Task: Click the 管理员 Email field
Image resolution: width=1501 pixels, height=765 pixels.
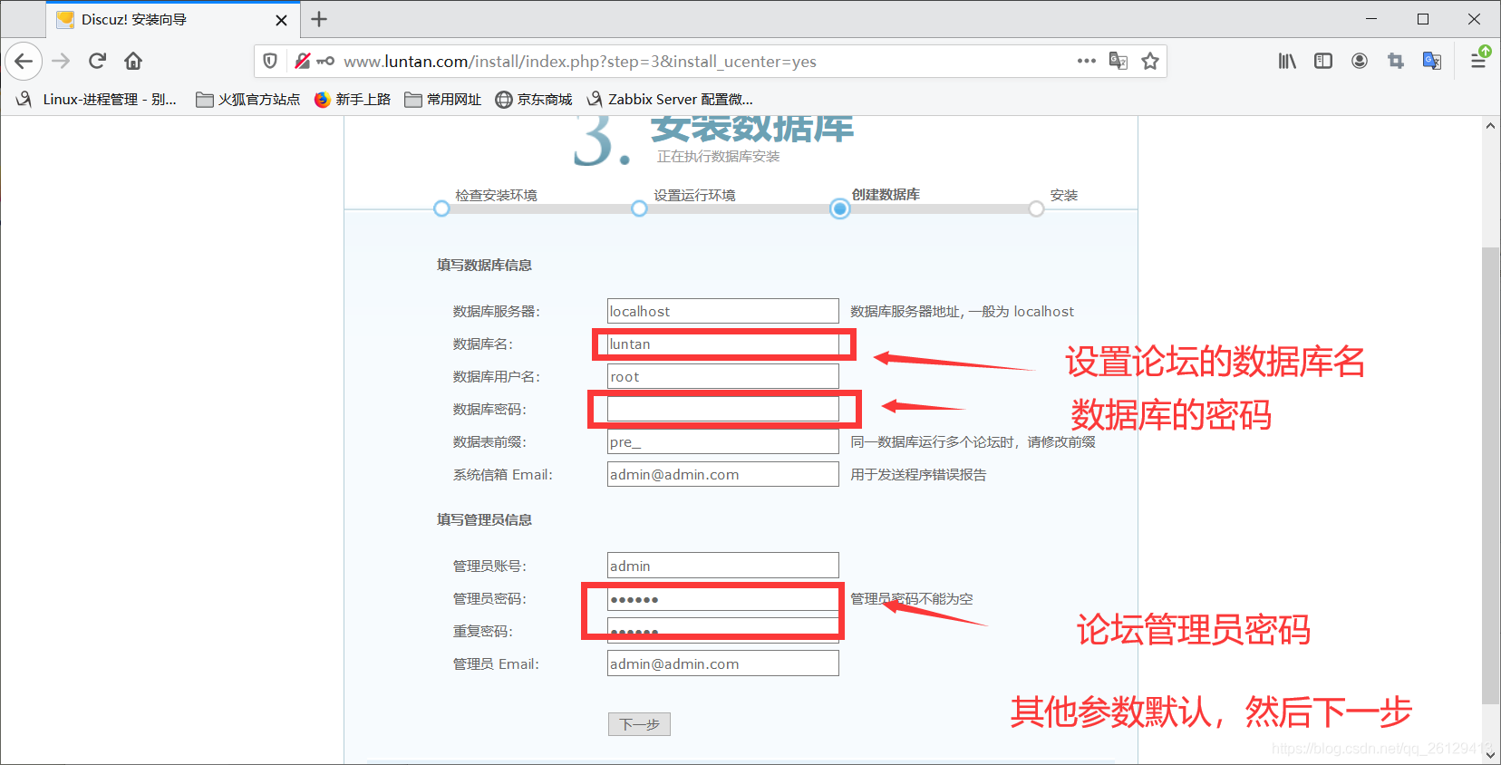Action: [x=722, y=663]
